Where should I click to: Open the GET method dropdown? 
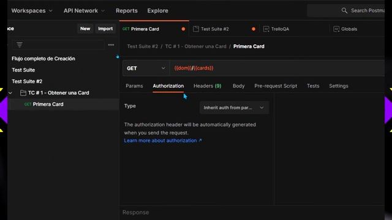pyautogui.click(x=146, y=68)
